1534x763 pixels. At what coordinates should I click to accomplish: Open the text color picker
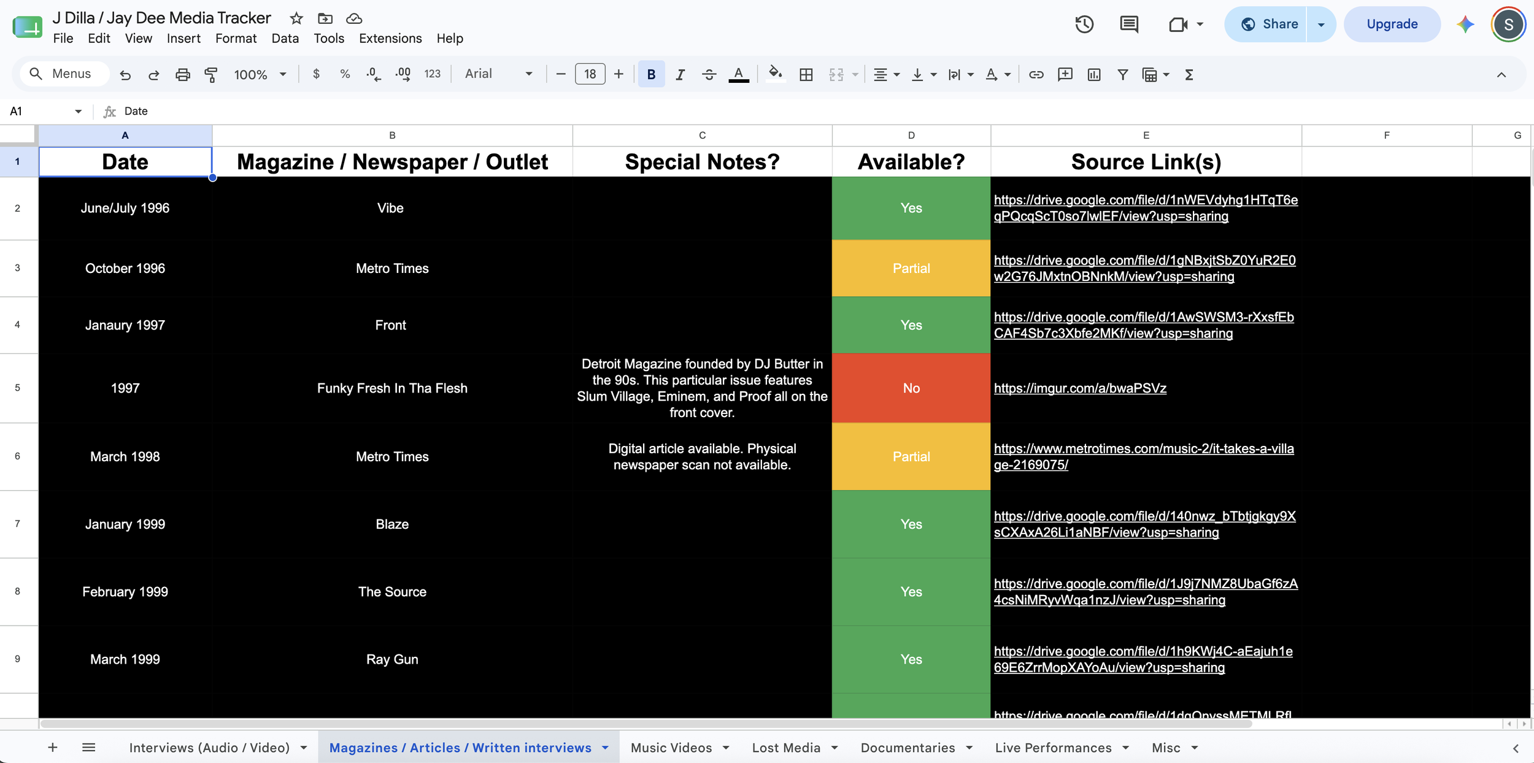tap(739, 75)
